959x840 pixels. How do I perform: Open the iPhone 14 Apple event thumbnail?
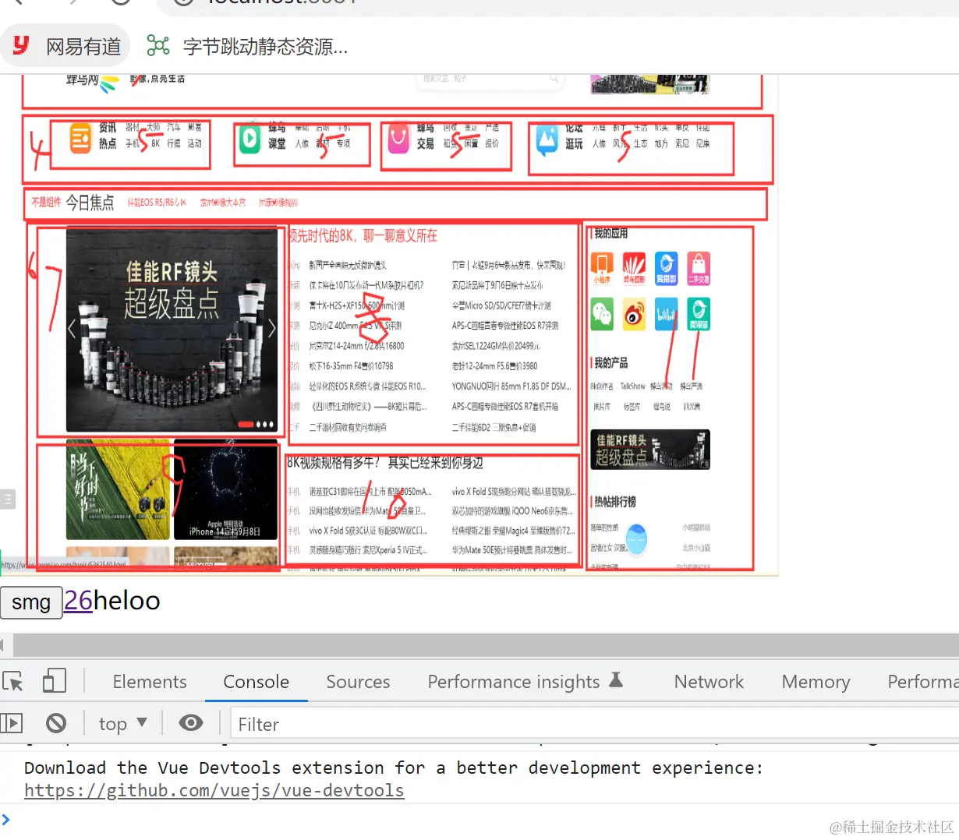click(226, 489)
